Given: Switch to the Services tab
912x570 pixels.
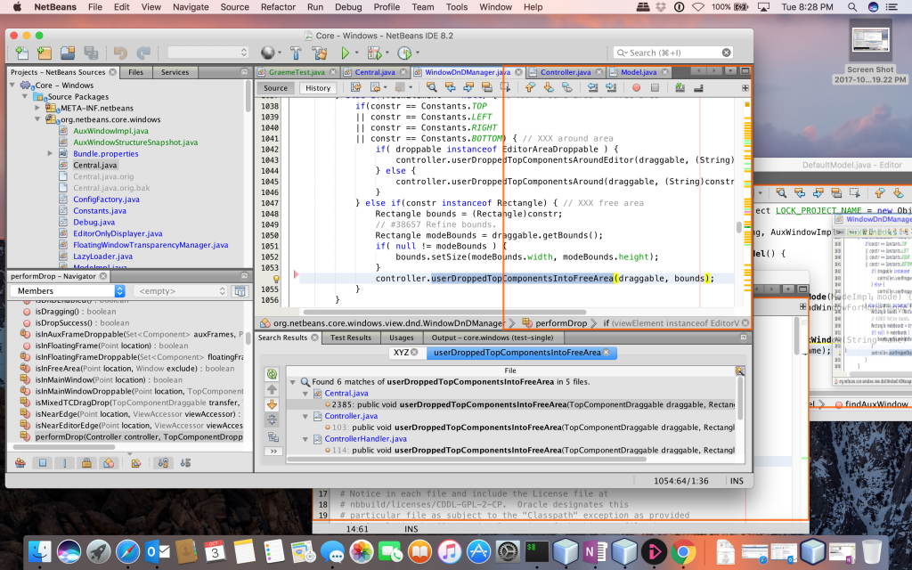Looking at the screenshot, I should (x=175, y=72).
